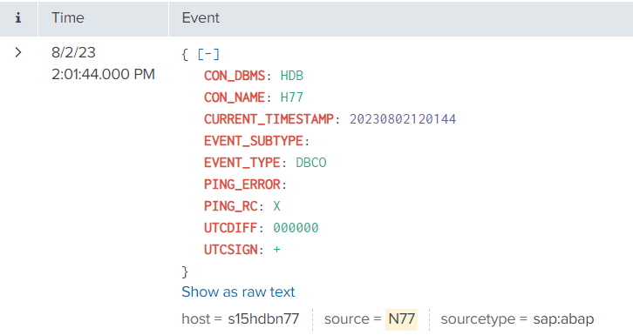Viewport: 633px width, 335px height.
Task: Select the UTCSIGN plus value
Action: [x=276, y=250]
